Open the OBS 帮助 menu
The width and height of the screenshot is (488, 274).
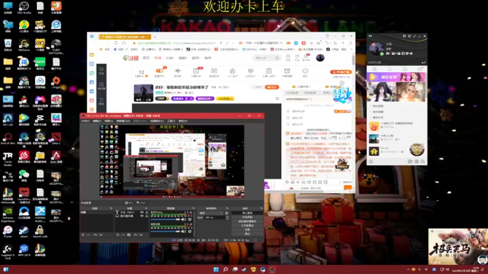pos(183,121)
